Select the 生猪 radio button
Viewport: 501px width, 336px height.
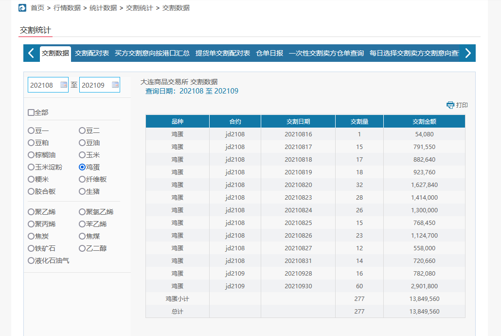[x=82, y=191]
